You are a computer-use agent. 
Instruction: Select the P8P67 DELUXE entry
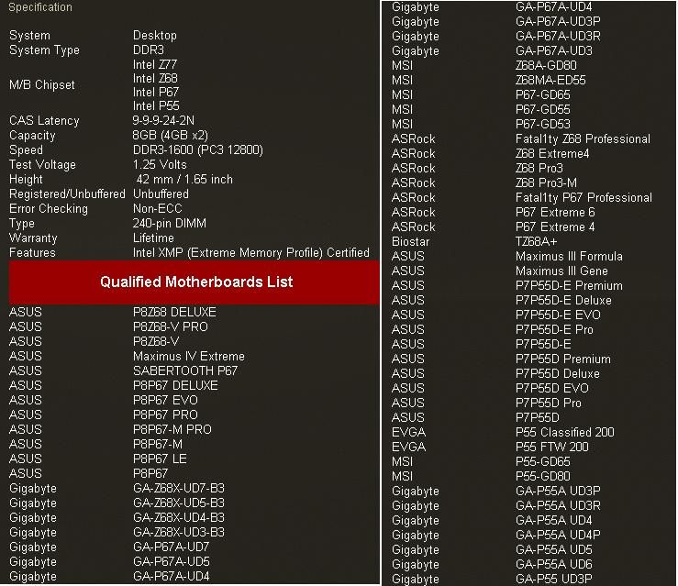[175, 386]
